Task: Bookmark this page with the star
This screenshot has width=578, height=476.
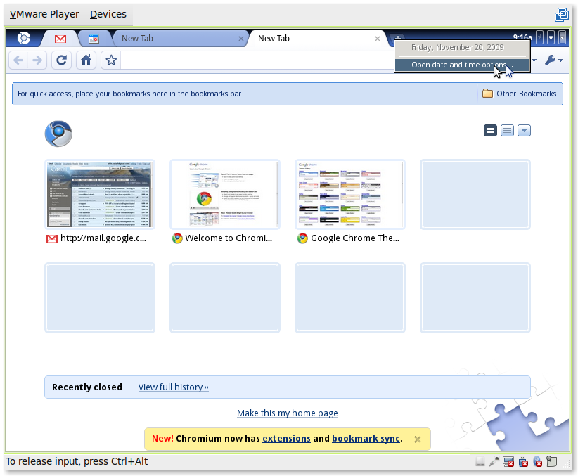Action: tap(110, 60)
